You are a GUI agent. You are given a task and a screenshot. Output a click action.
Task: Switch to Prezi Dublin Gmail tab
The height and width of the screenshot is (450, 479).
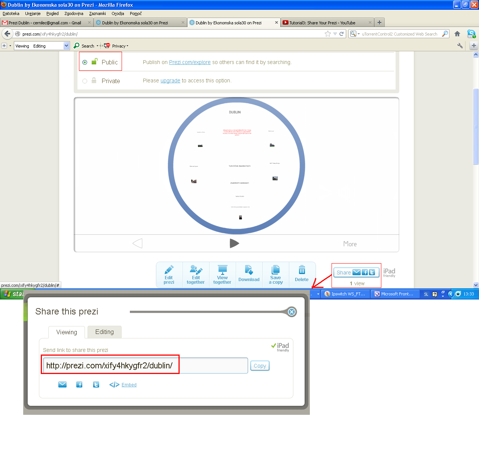pos(46,22)
